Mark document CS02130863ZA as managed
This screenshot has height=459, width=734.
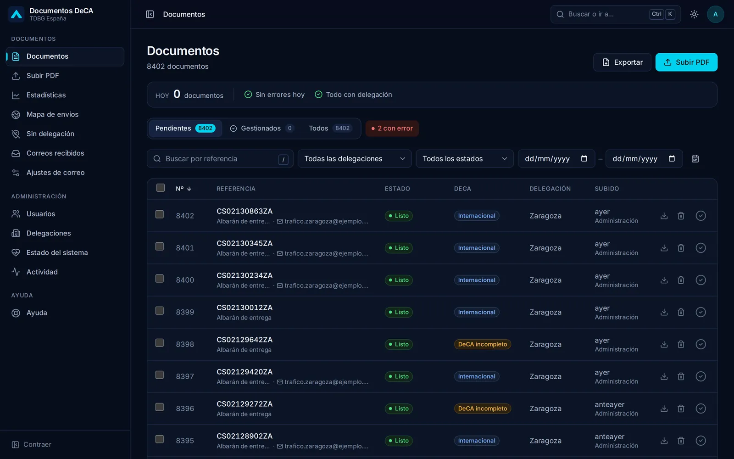[x=701, y=216]
